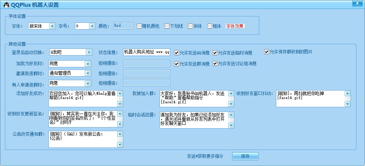Image resolution: width=365 pixels, height=166 pixels.
Task: Click 拒绝理由 field for 邀请我进群时
Action: [147, 73]
